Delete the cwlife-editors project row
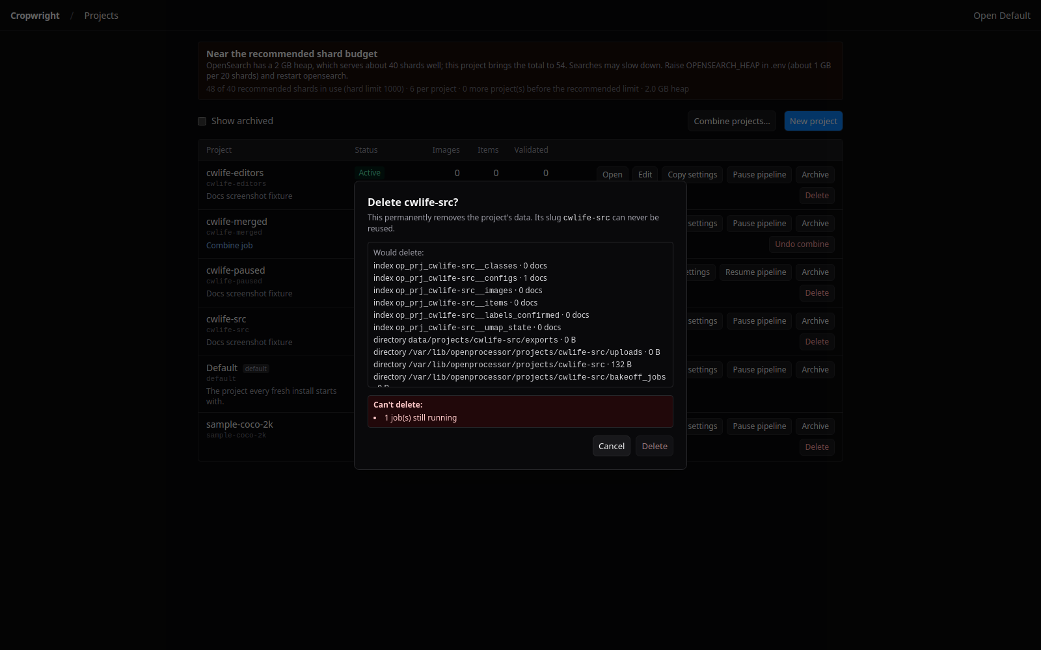Image resolution: width=1041 pixels, height=650 pixels. (817, 195)
